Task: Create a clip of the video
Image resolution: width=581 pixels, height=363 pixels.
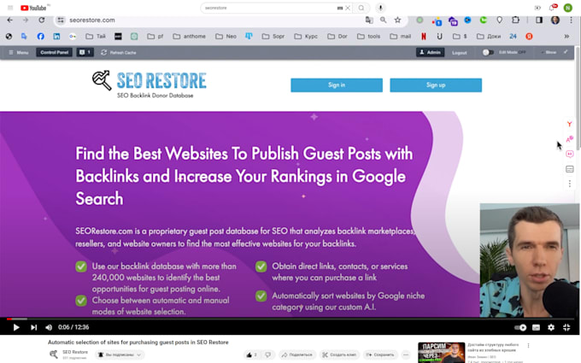Action: [x=339, y=354]
